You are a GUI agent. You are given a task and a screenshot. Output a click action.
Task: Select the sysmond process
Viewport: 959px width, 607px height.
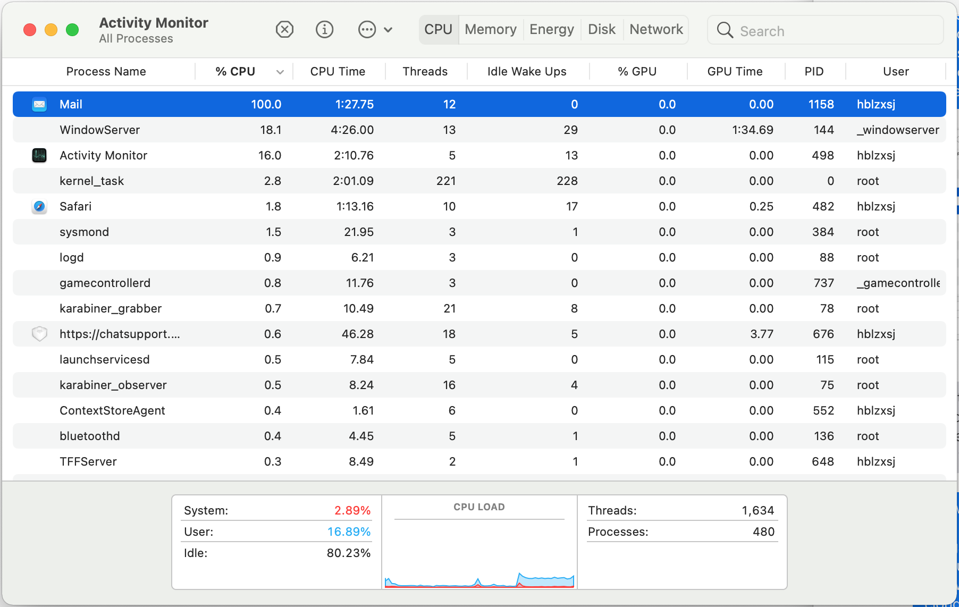84,232
